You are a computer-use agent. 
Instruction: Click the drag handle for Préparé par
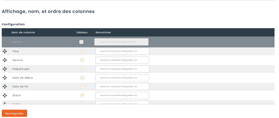(x=5, y=69)
